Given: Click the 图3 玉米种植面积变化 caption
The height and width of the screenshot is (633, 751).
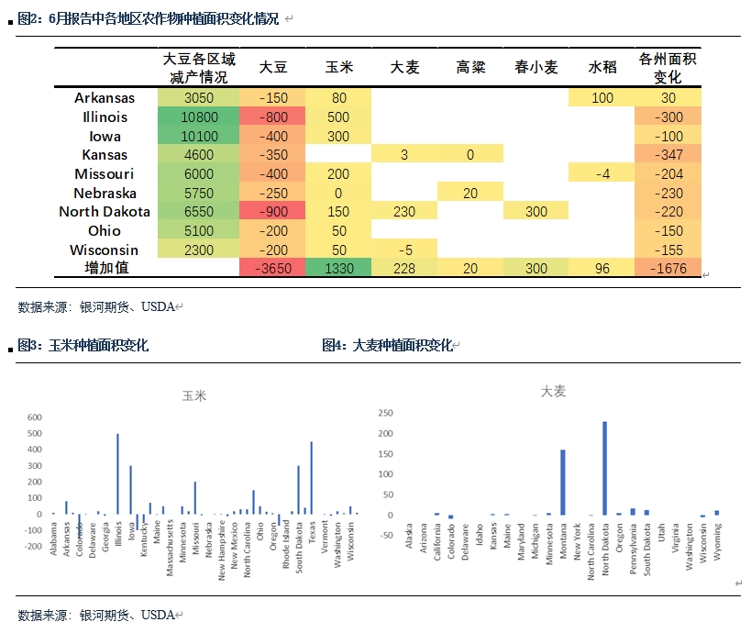Looking at the screenshot, I should 83,346.
